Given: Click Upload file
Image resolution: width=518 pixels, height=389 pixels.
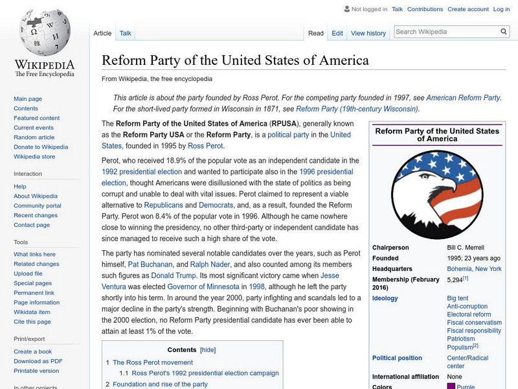Looking at the screenshot, I should pos(28,273).
